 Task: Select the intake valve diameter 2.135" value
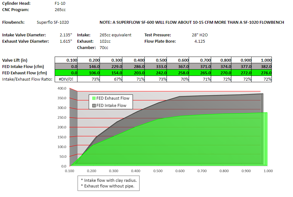pyautogui.click(x=66, y=35)
